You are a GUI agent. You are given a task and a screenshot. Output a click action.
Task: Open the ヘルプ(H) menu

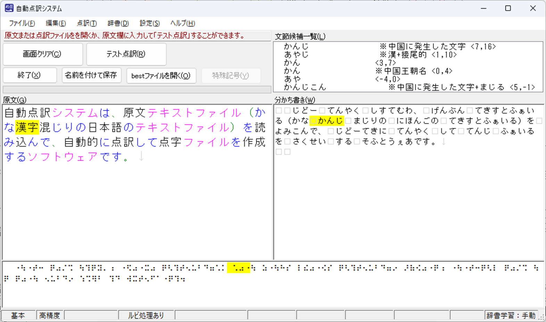(183, 23)
